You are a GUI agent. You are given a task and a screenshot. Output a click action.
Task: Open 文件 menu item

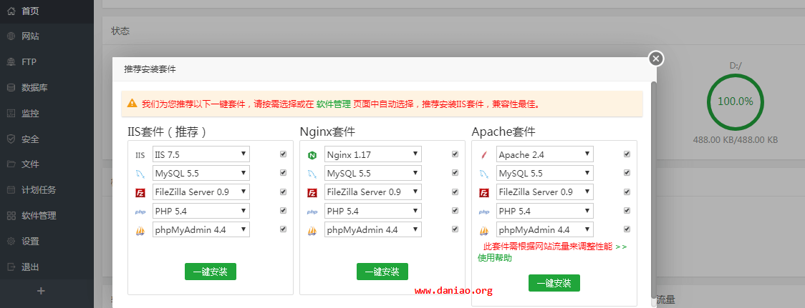point(47,164)
